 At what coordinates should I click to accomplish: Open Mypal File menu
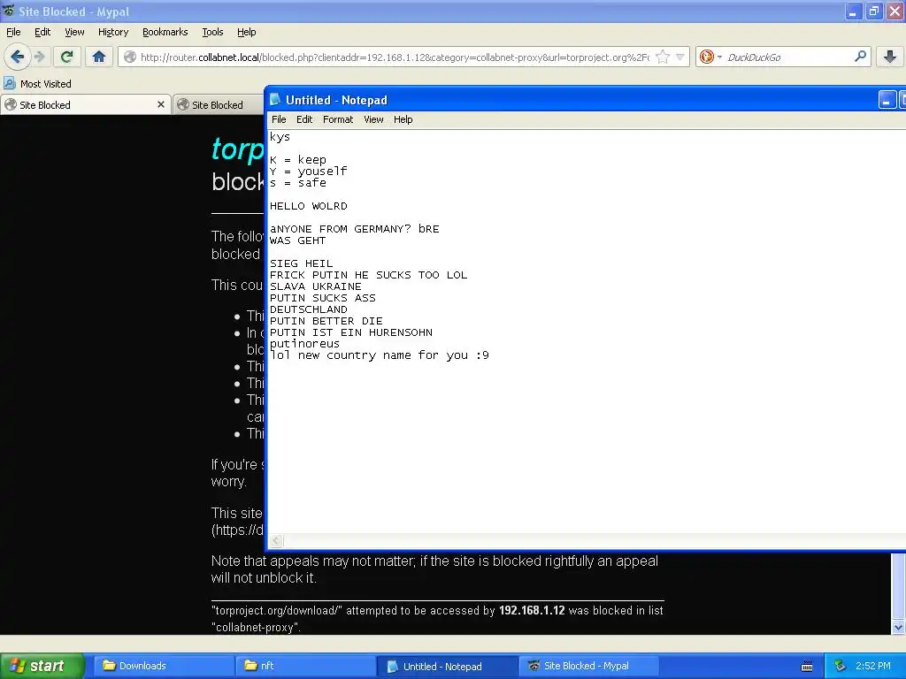click(x=13, y=32)
